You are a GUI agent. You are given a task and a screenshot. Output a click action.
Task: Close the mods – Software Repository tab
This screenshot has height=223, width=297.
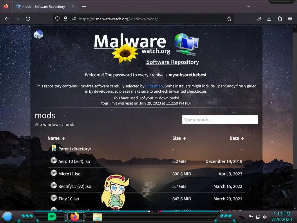tap(73, 6)
